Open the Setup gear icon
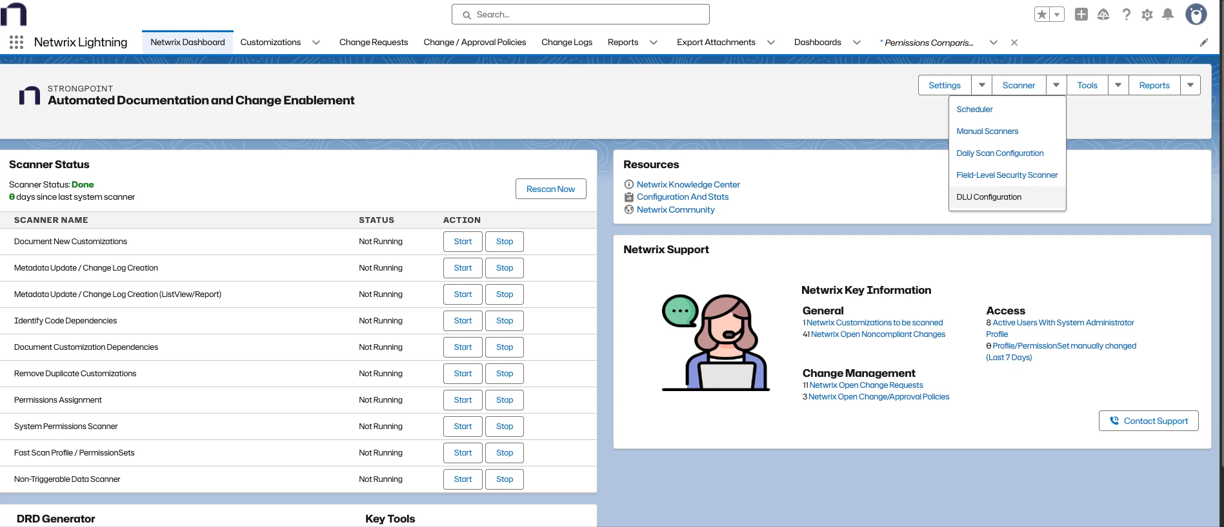 coord(1147,14)
